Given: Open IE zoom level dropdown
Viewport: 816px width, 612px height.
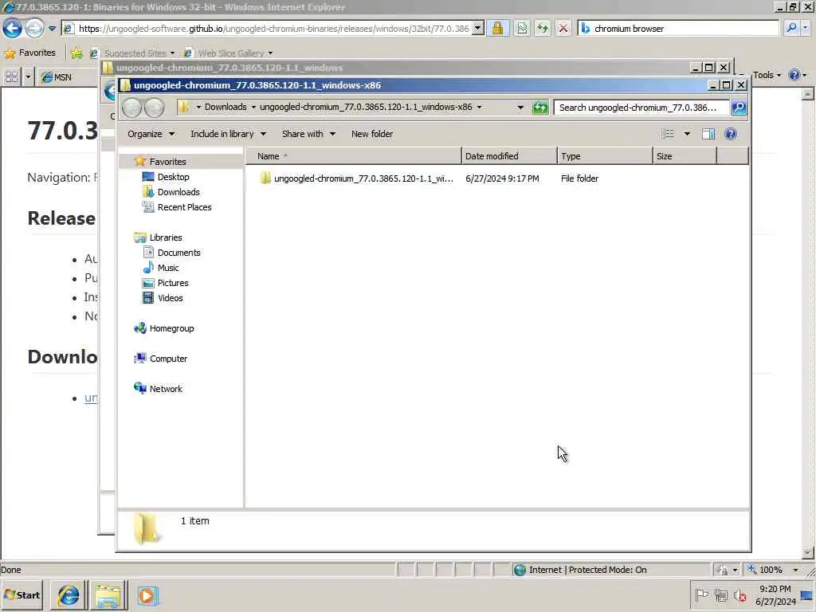Looking at the screenshot, I should point(795,570).
